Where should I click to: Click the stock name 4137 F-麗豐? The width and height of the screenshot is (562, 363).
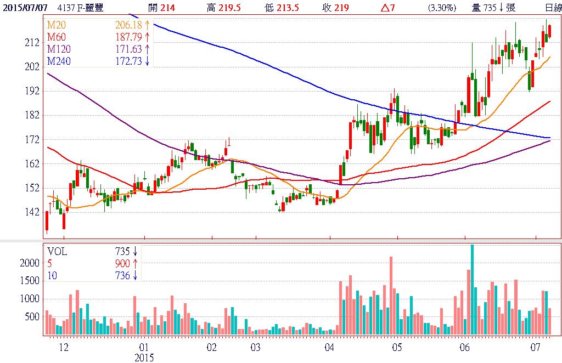(x=83, y=8)
